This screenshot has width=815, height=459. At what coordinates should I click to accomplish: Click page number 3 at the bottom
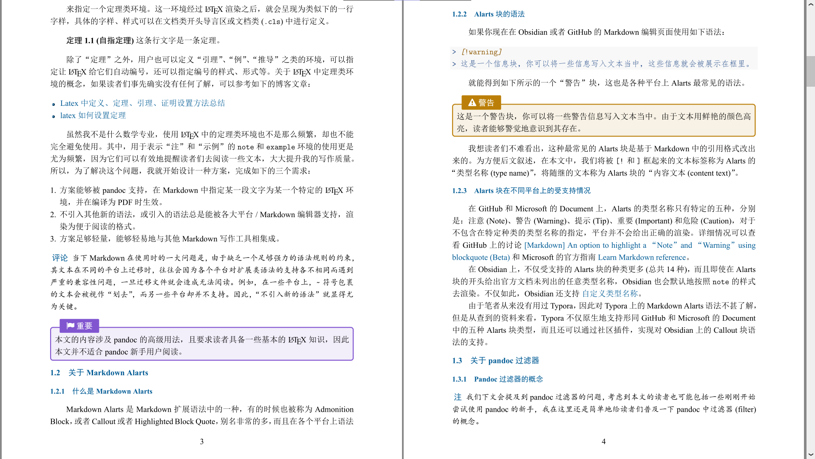[202, 442]
